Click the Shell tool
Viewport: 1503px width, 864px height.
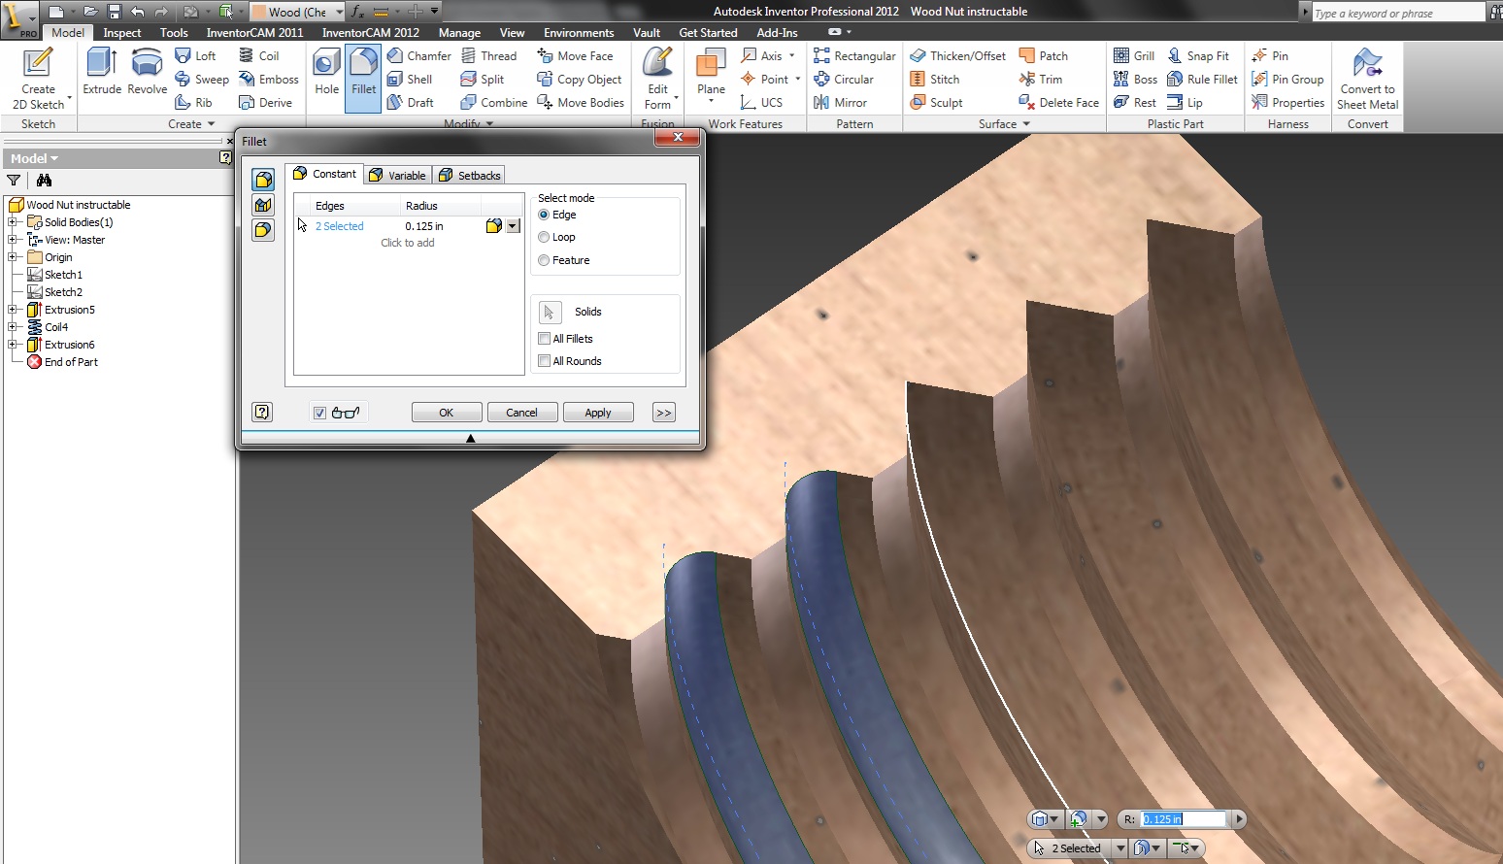tap(410, 80)
